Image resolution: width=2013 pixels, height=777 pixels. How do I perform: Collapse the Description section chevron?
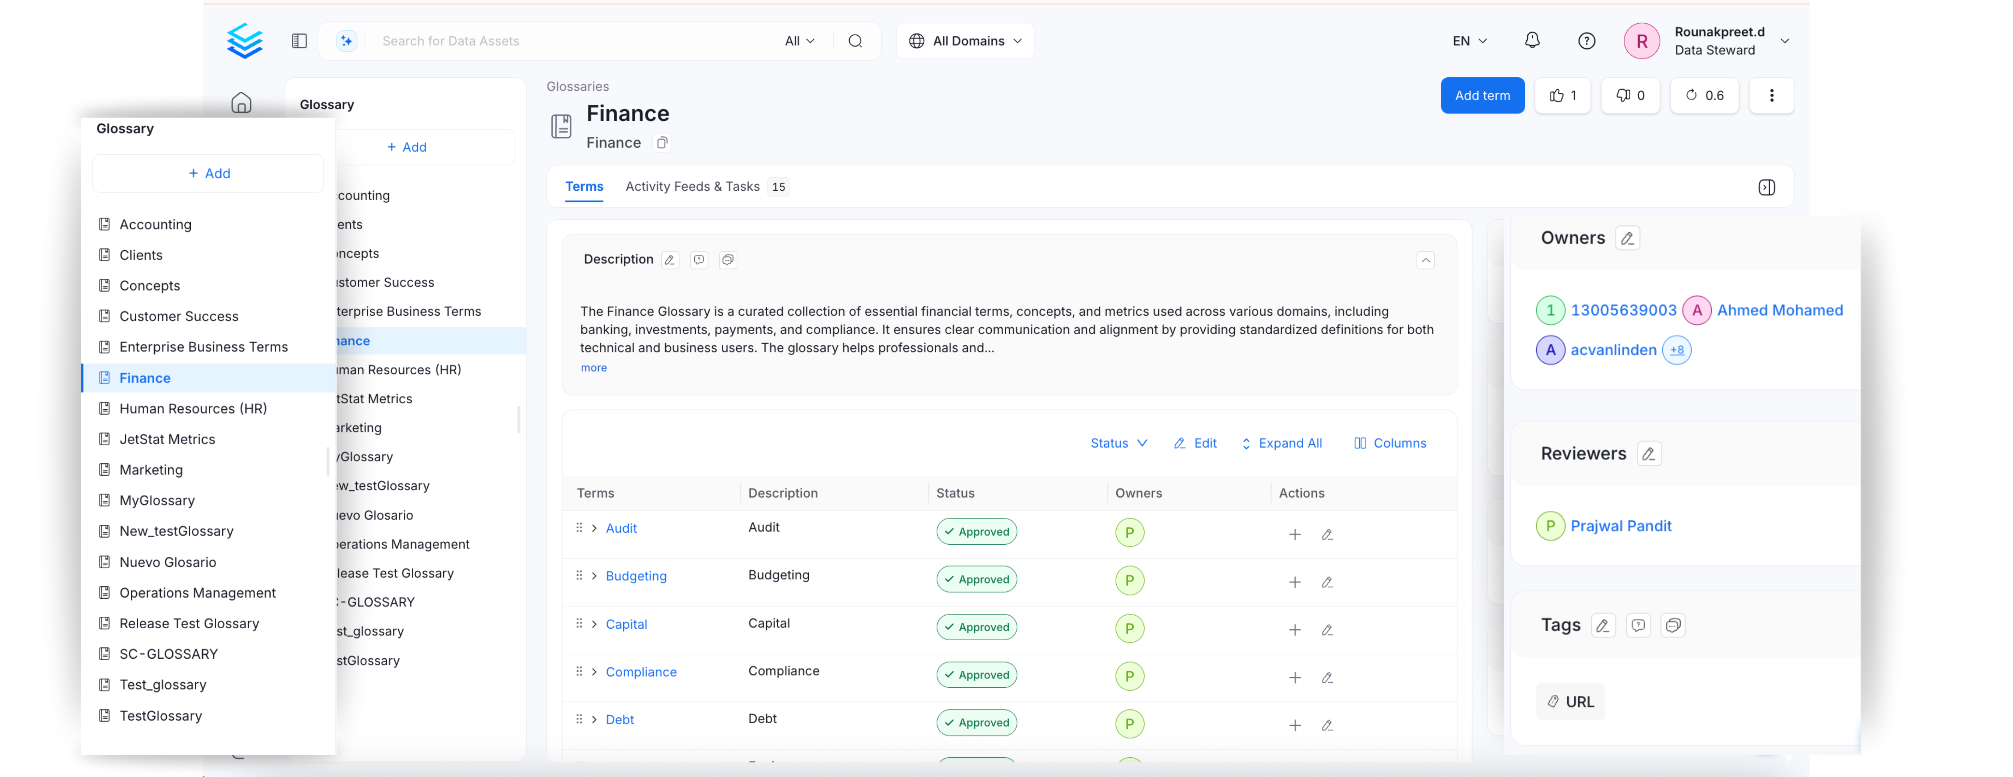pyautogui.click(x=1425, y=260)
